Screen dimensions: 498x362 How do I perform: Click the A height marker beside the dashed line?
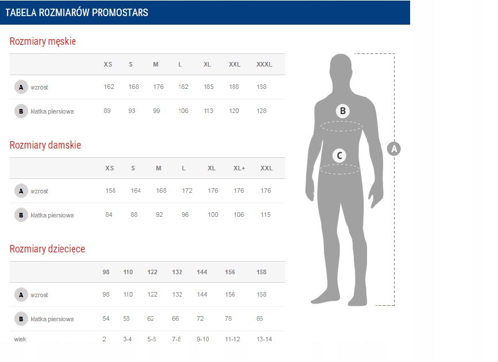tap(394, 149)
